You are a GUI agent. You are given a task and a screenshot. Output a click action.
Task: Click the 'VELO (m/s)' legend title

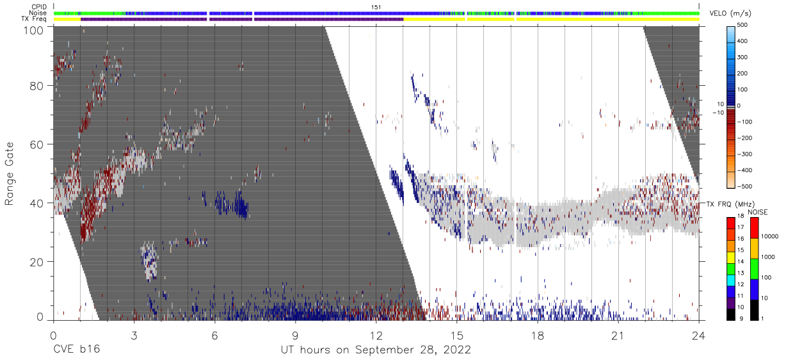pos(731,13)
